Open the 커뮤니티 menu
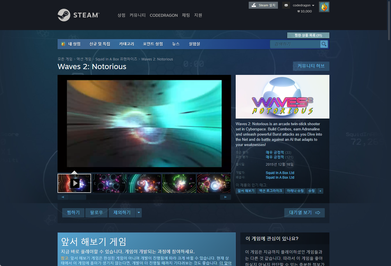This screenshot has height=266, width=391. point(138,15)
